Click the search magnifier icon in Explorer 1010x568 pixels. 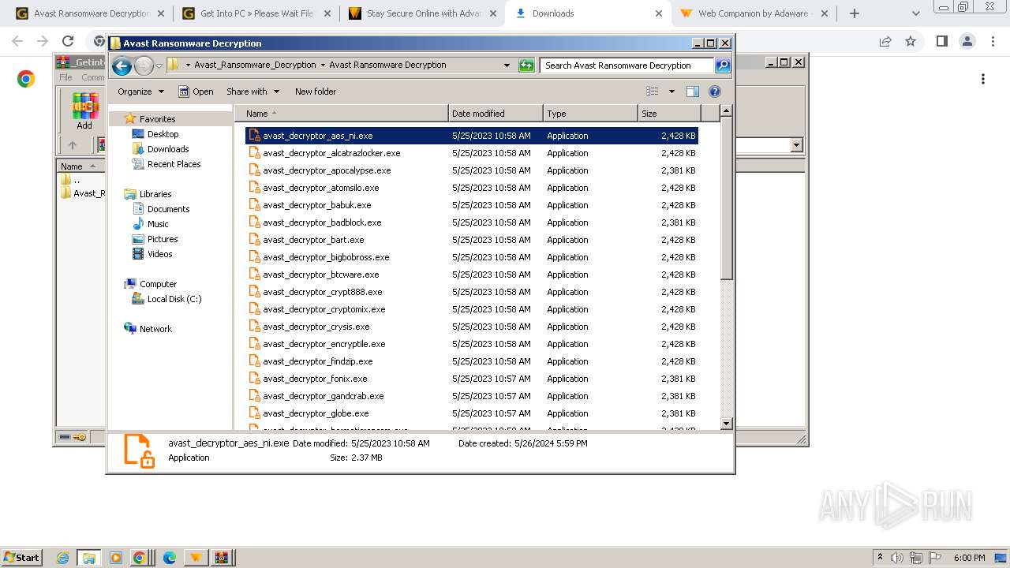723,65
